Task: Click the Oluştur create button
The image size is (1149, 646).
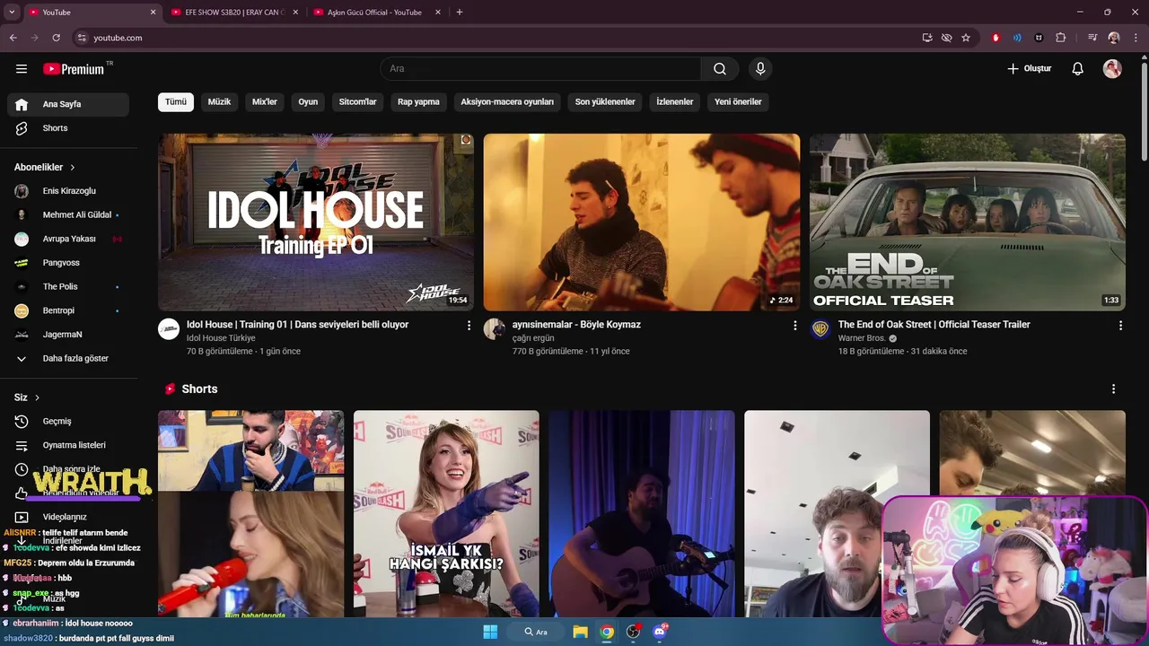Action: (1030, 69)
